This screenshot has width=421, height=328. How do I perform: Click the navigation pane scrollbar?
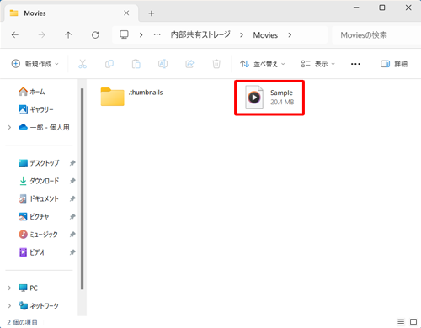(x=82, y=188)
